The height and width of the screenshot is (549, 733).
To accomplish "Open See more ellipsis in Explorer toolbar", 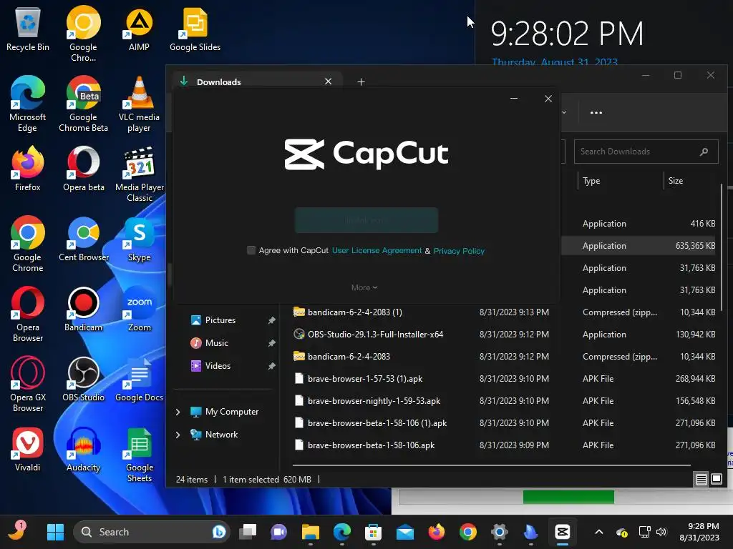I will [x=596, y=112].
